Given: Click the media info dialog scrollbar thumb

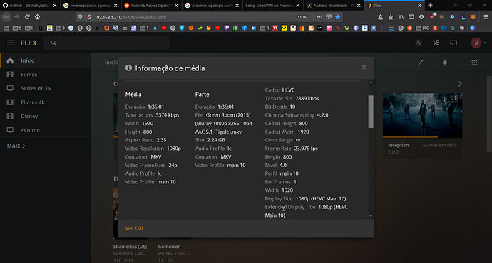Looking at the screenshot, I should [371, 112].
